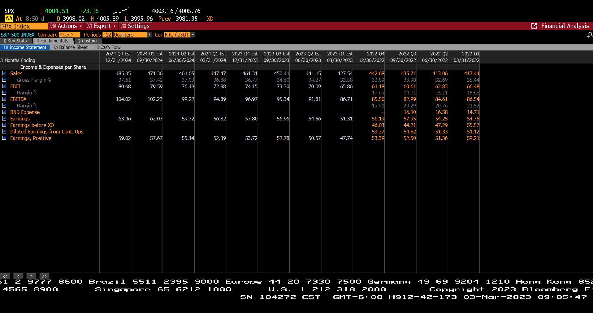Click the SPX intraday sparkline chart

120,11
